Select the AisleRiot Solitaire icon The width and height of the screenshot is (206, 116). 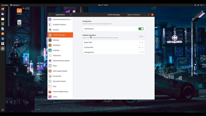[50, 24]
